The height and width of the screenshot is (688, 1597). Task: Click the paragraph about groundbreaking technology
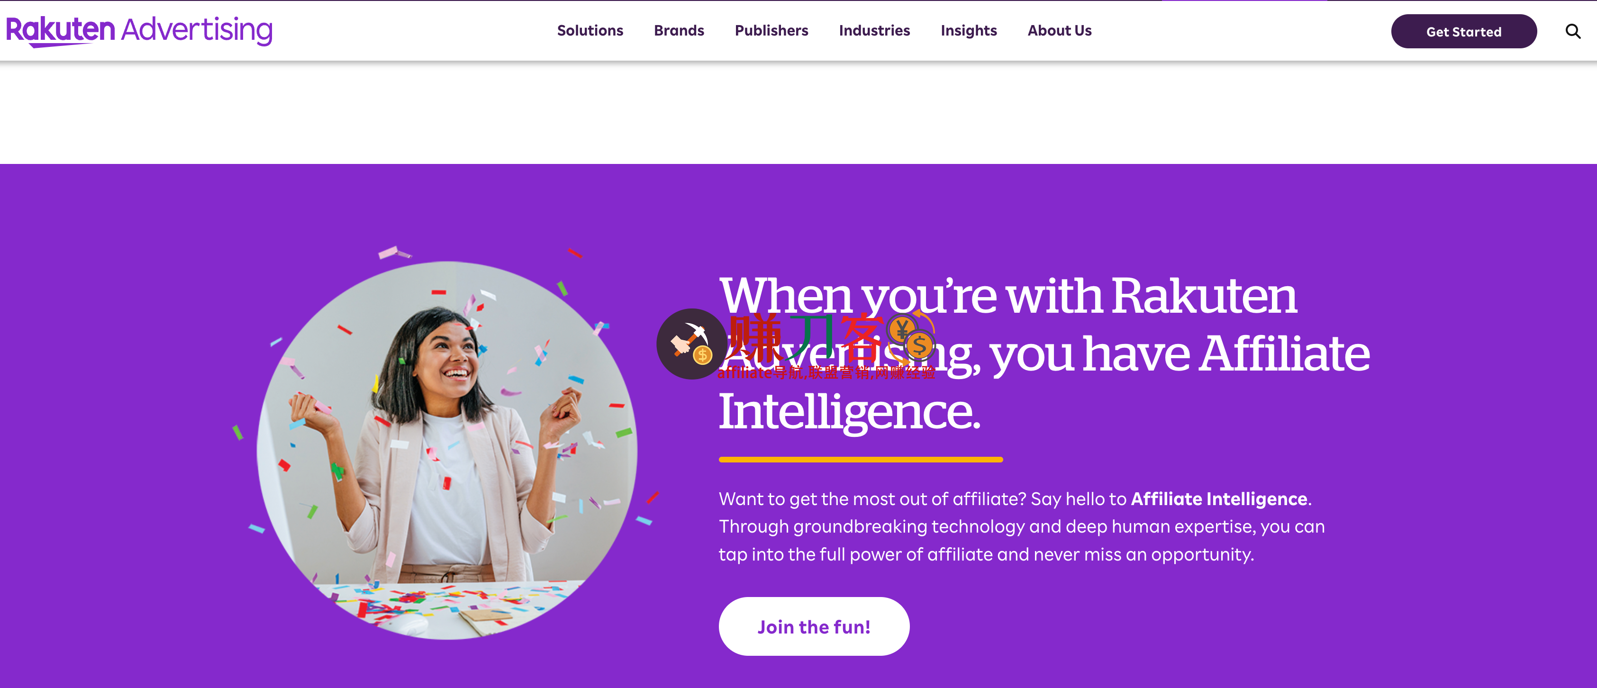pyautogui.click(x=1022, y=526)
